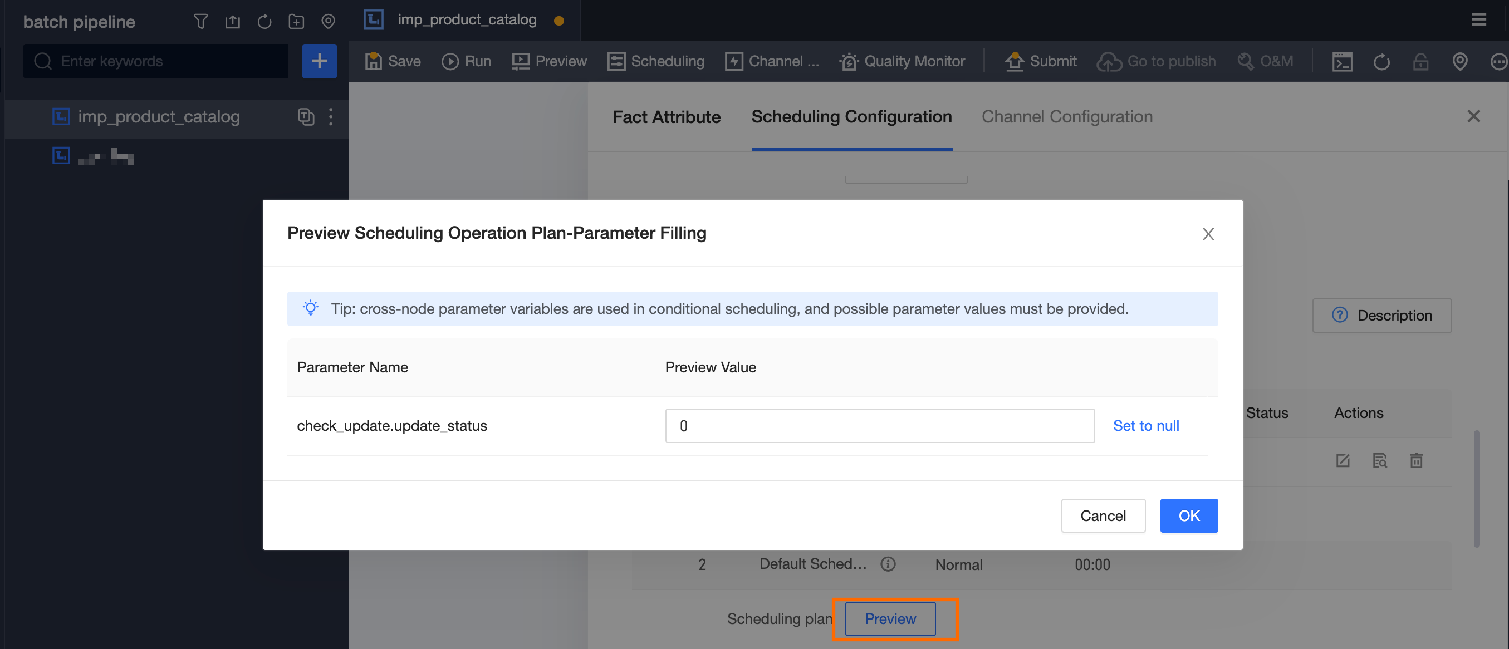Click Cancel in the parameter dialog
Screen dimensions: 1509x649
point(1103,515)
